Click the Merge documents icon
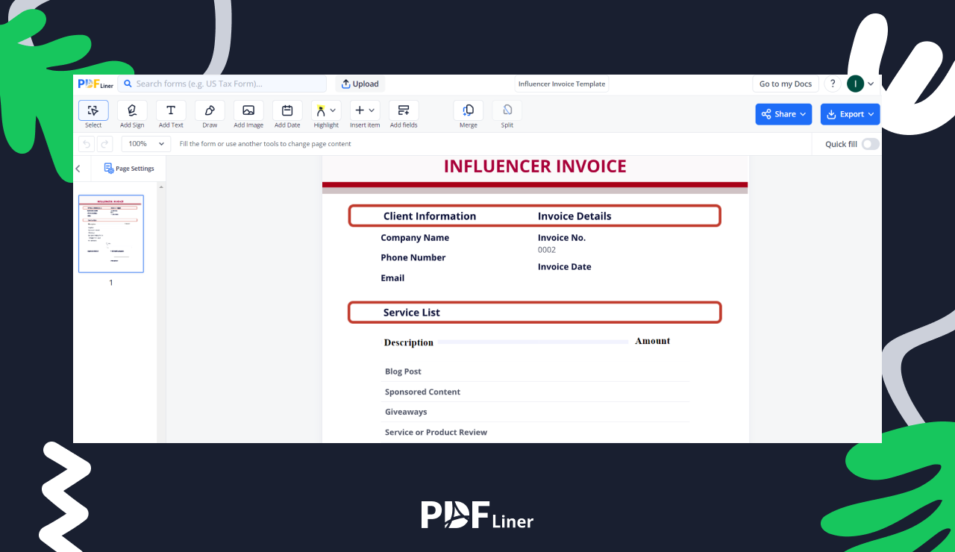 tap(469, 111)
